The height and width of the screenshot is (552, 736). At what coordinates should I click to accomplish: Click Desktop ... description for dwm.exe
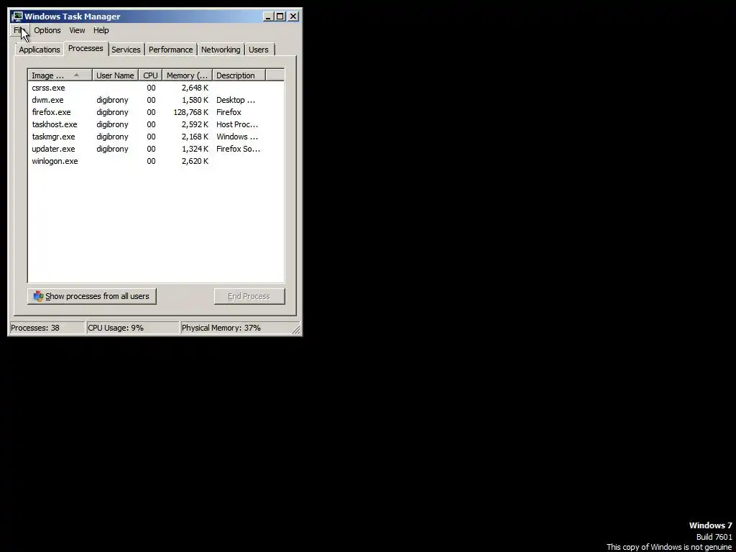[x=236, y=100]
